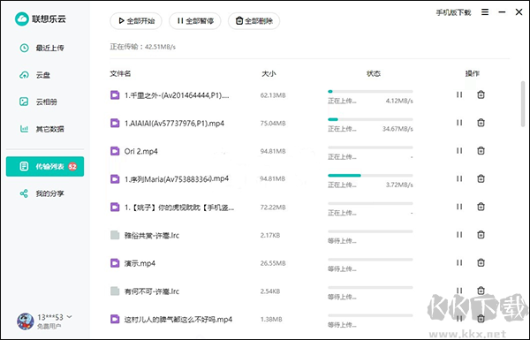This screenshot has width=530, height=340.
Task: Open 手机版下载 mobile download link
Action: 453,13
